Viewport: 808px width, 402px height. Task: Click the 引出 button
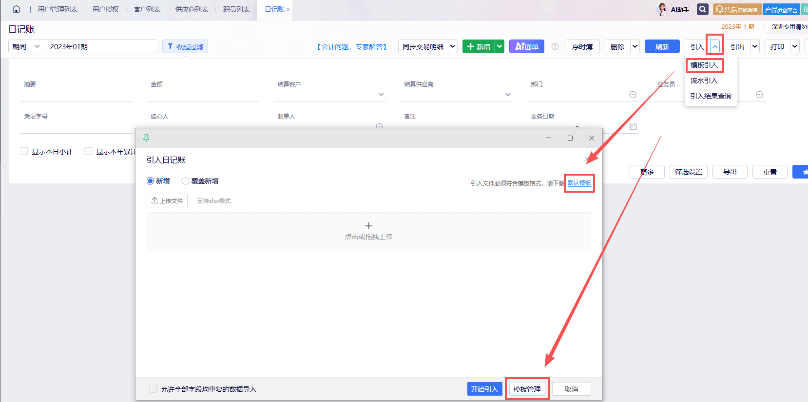coord(737,46)
